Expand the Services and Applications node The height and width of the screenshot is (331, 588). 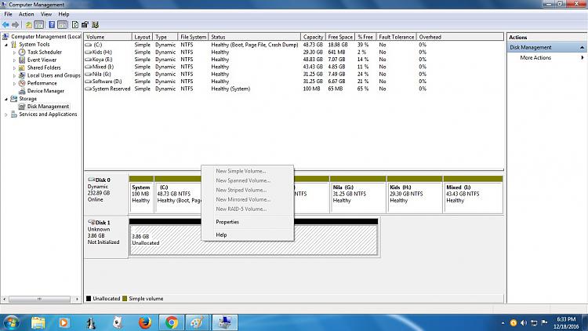click(x=6, y=115)
